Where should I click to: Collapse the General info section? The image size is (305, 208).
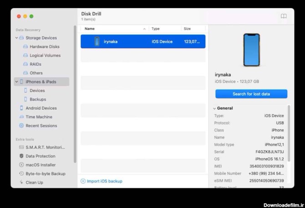click(214, 108)
